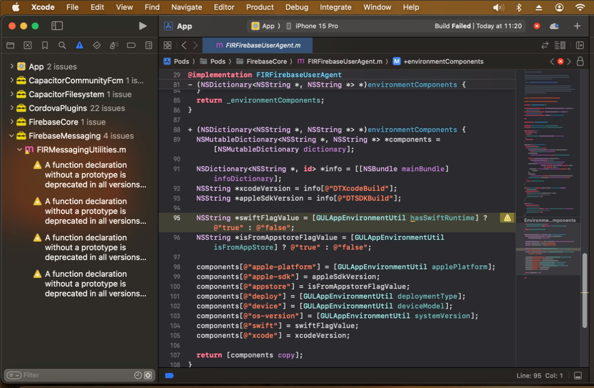The height and width of the screenshot is (388, 594).
Task: Toggle the debug area button
Action: pyautogui.click(x=578, y=375)
